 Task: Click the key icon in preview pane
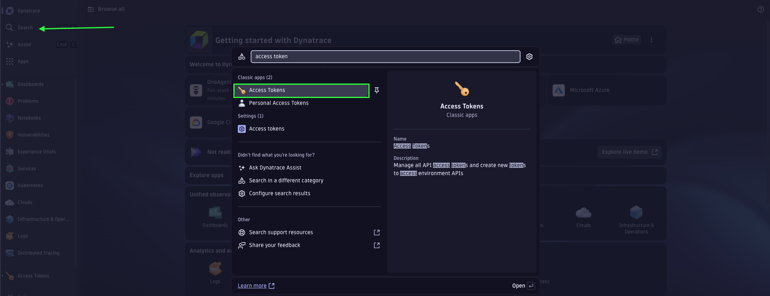pos(462,89)
